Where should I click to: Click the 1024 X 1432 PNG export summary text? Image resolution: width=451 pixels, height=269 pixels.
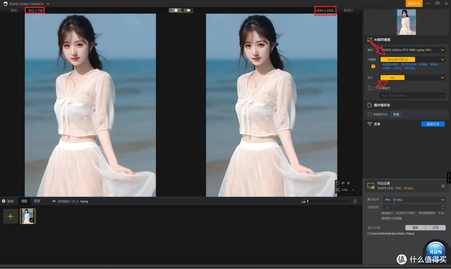tap(395, 188)
